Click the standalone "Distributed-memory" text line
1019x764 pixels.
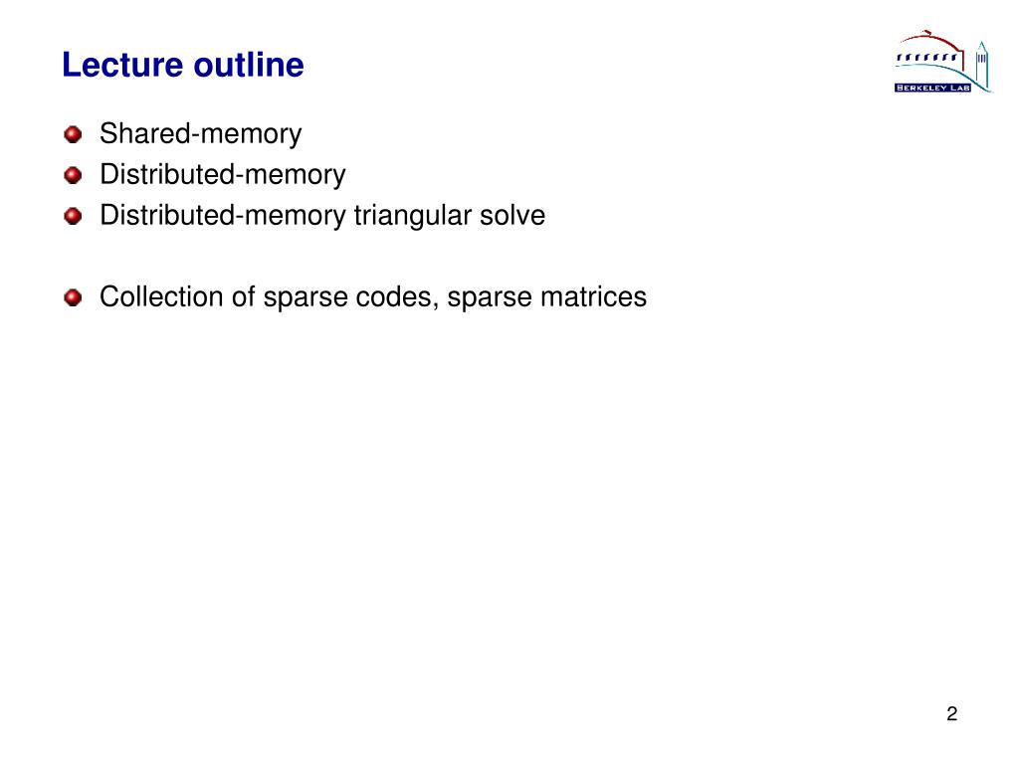[223, 175]
